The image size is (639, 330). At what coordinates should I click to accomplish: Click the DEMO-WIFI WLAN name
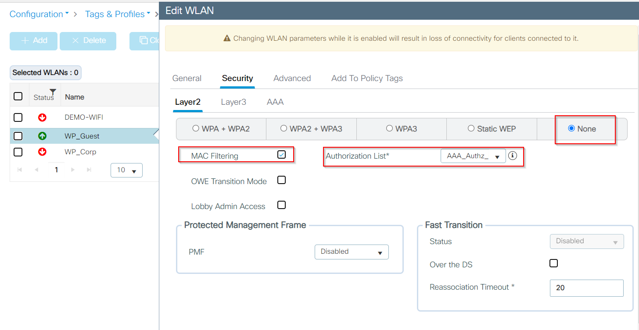[x=84, y=117]
